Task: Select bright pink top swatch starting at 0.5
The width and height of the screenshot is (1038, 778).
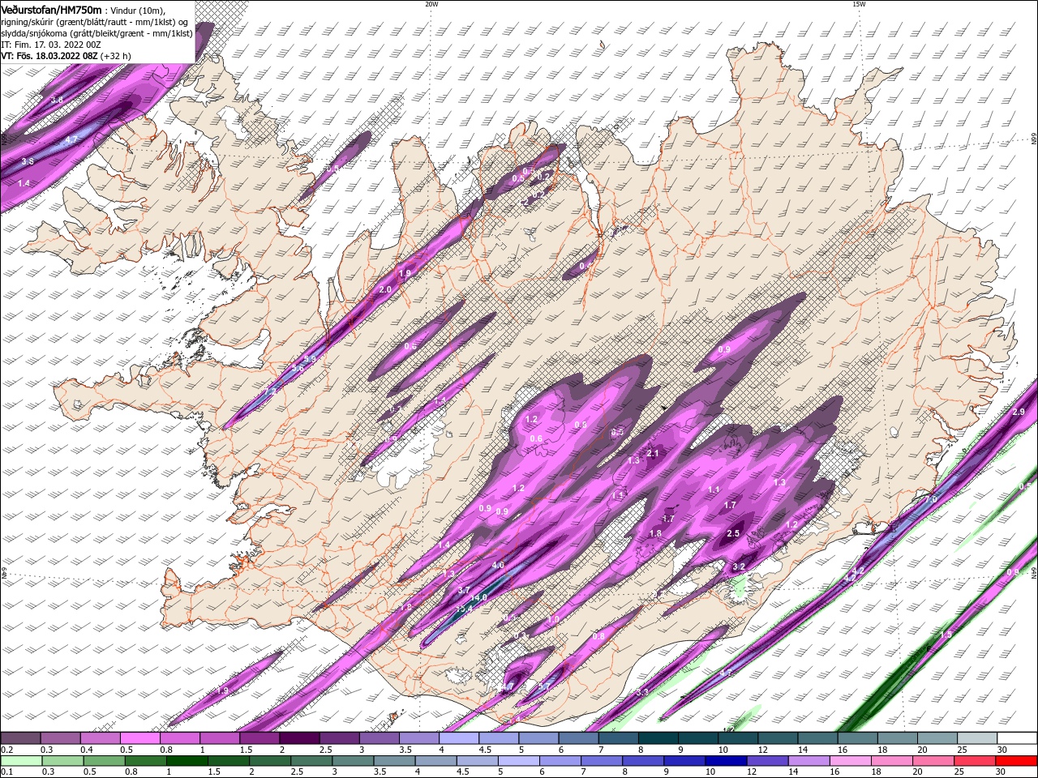Action: pos(140,738)
